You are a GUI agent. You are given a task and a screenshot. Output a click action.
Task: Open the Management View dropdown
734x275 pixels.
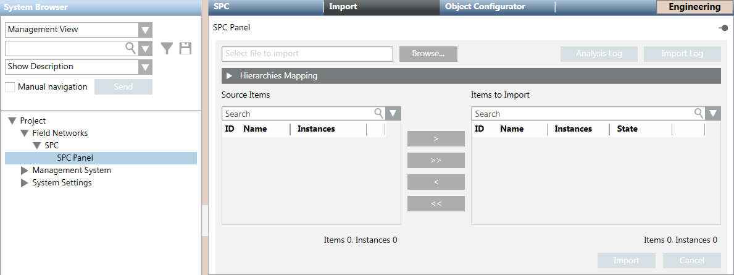click(x=145, y=30)
